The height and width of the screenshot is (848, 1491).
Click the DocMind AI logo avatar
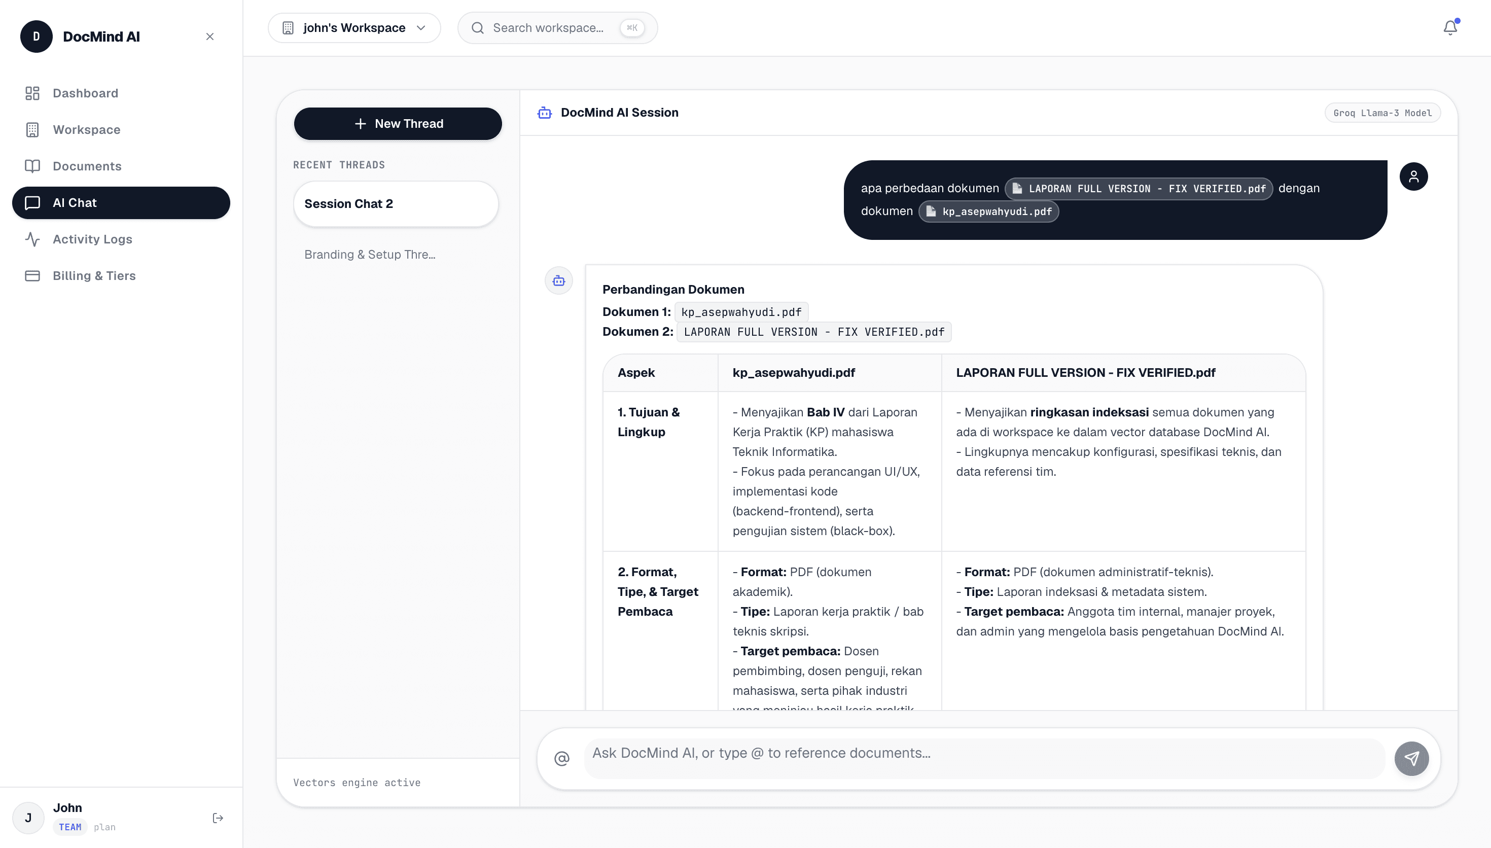tap(36, 37)
